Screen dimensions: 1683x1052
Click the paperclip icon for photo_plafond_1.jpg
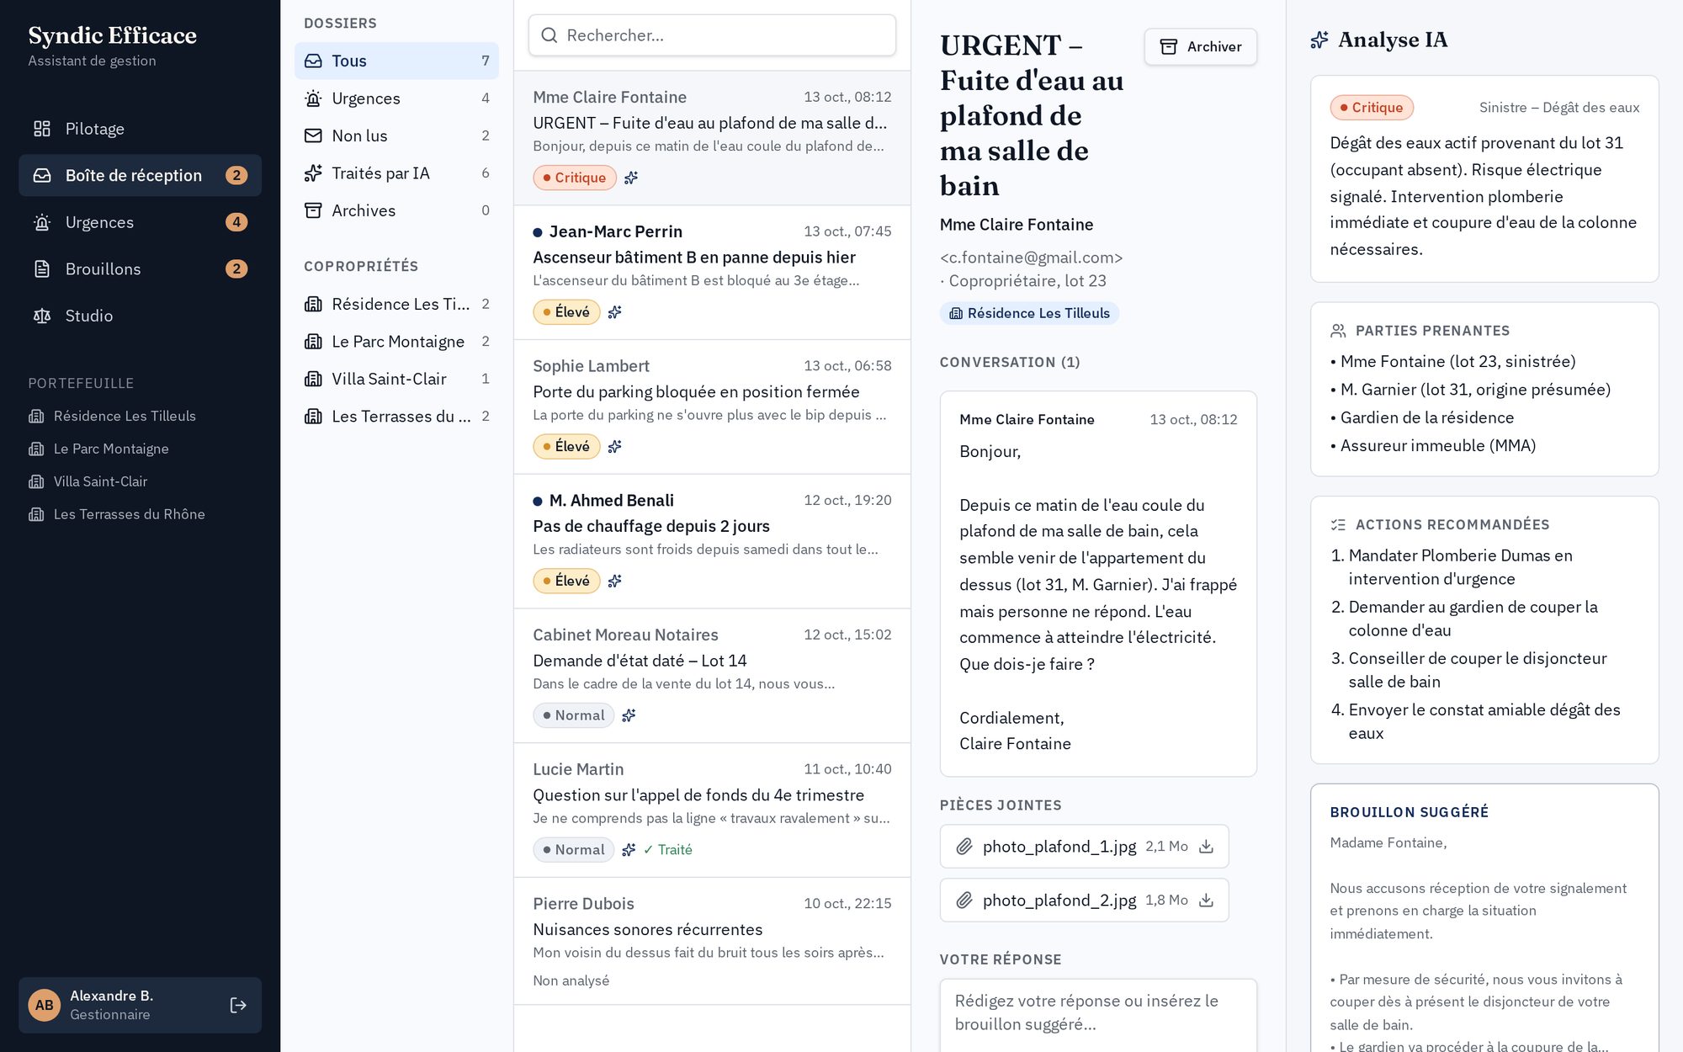[964, 846]
